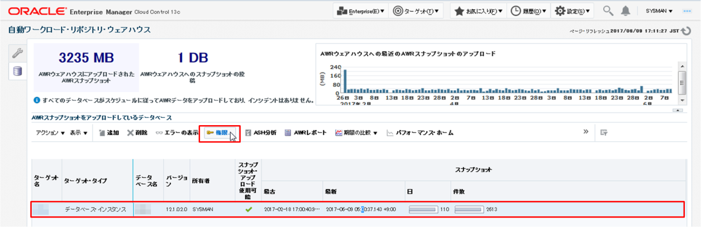Viewport: 701px width, 227px height.
Task: Click the oldest snapshot timestamp 2017-02-18
Action: coord(291,209)
